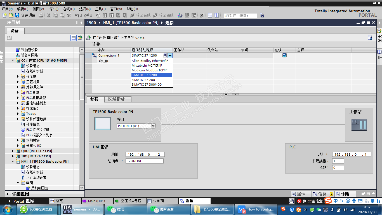Click the workstation PLC device image
The image size is (382, 215).
(x=359, y=125)
